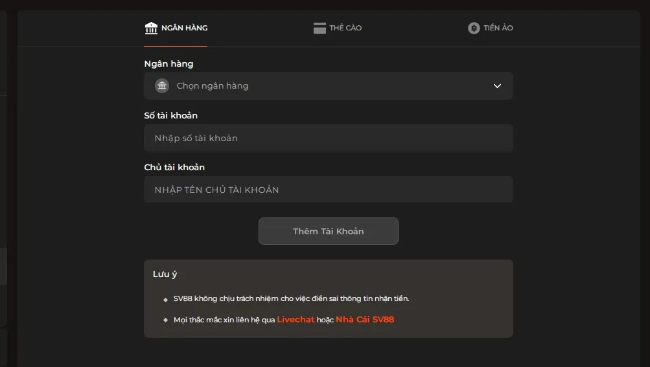The image size is (650, 367).
Task: Click the Ngân hàng field label
Action: (168, 64)
